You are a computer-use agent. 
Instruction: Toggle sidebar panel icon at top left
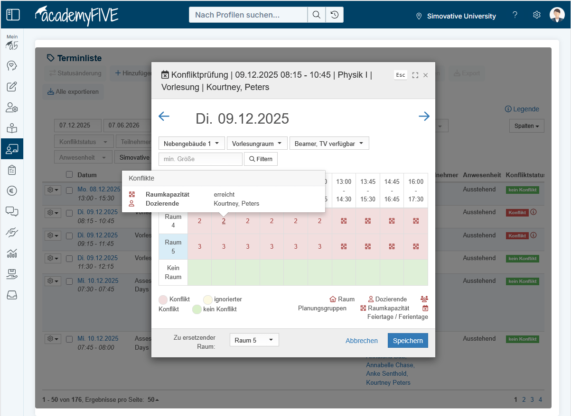(x=13, y=15)
